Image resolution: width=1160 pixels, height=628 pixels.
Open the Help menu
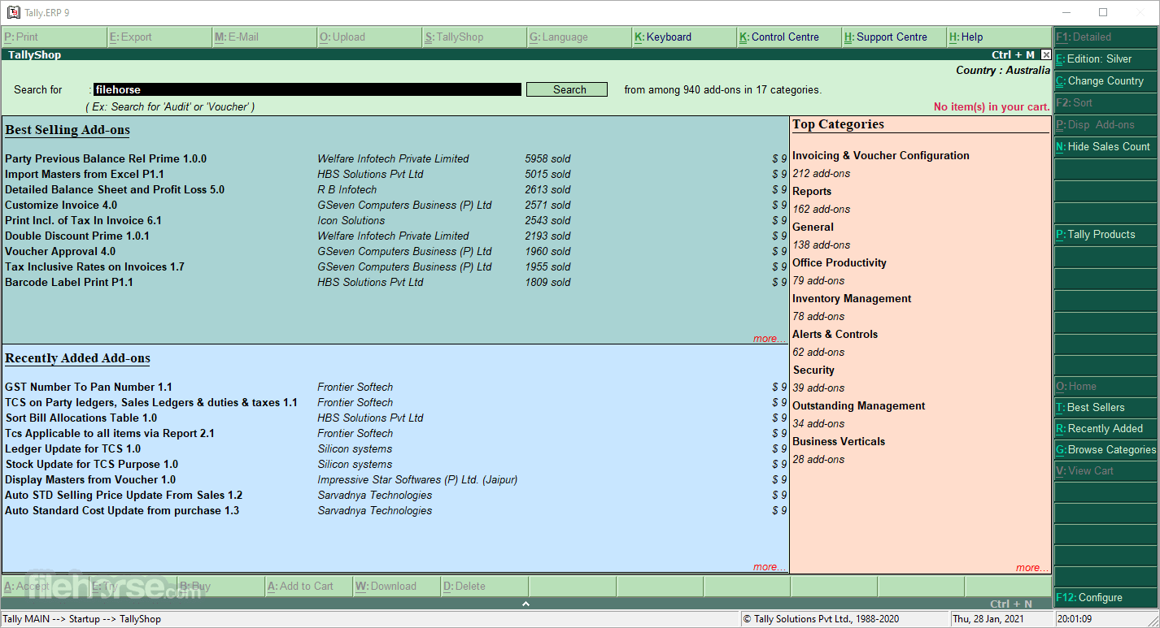click(x=999, y=37)
